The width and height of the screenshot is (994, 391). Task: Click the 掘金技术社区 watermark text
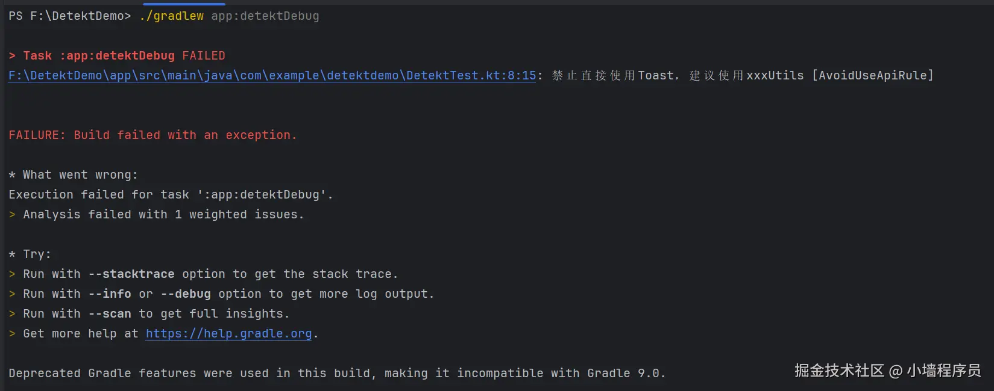coord(839,371)
